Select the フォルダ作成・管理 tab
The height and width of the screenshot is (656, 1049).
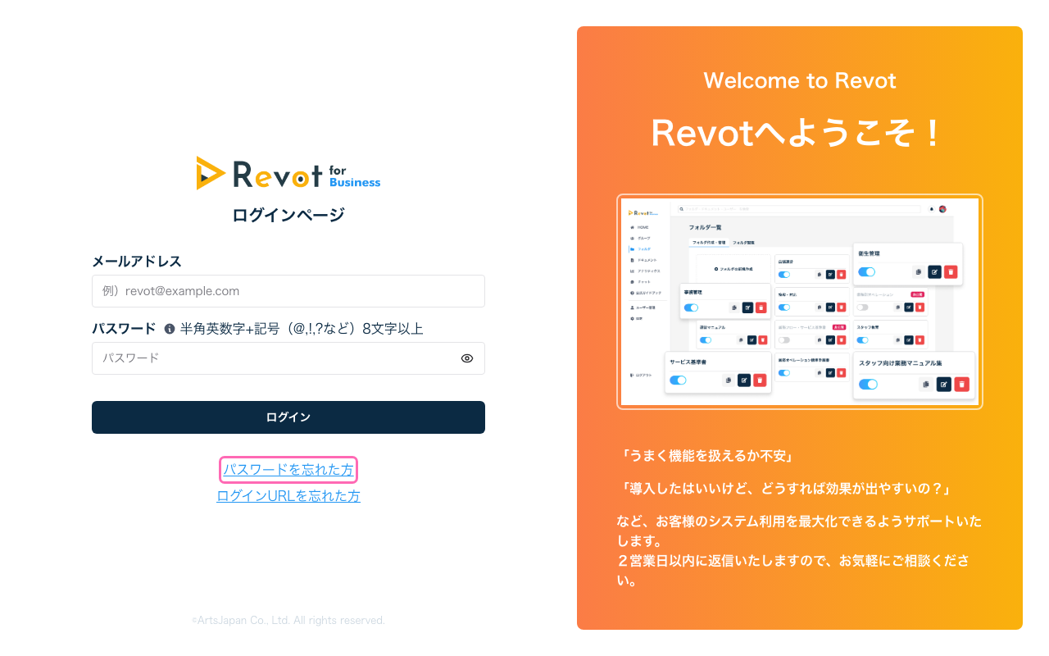[710, 243]
